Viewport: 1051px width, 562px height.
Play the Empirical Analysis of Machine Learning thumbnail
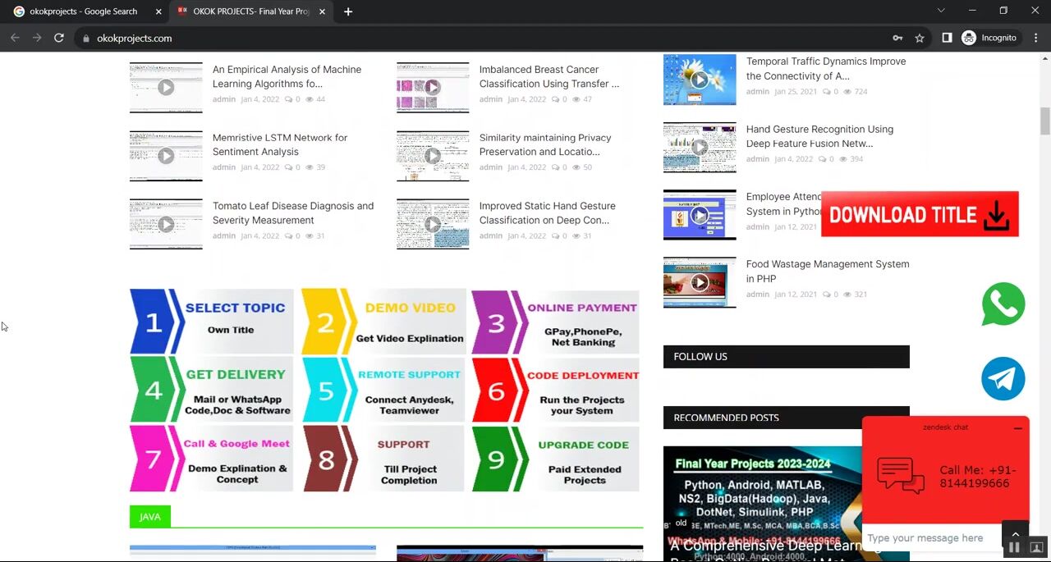(x=166, y=88)
